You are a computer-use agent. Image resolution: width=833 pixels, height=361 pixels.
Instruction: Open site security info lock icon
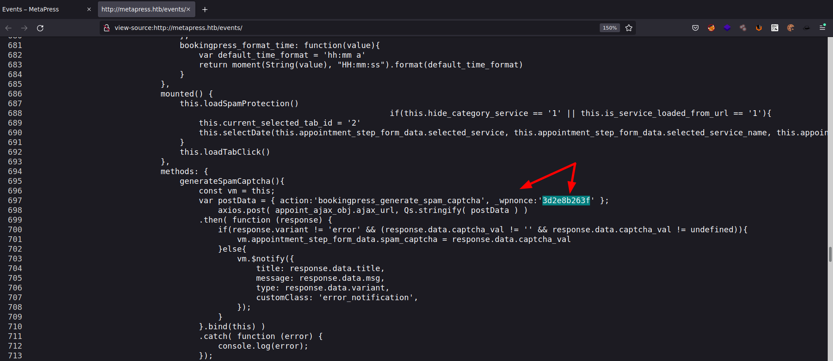[106, 28]
